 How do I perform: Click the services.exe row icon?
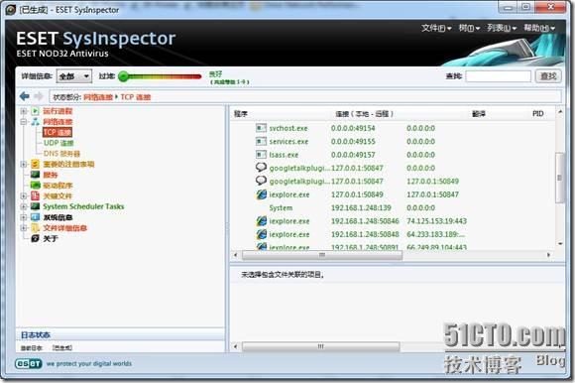tap(261, 141)
